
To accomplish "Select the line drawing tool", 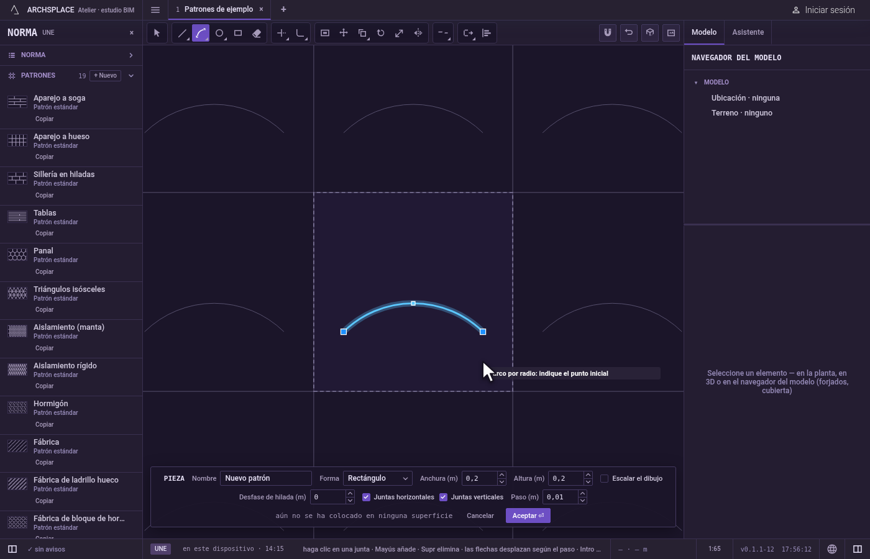I will pyautogui.click(x=182, y=33).
